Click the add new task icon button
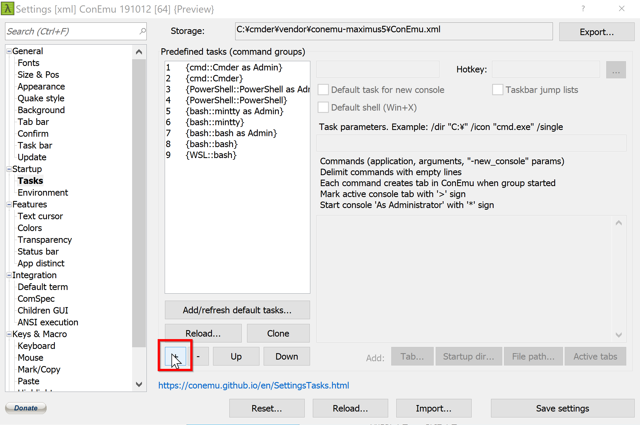Screen dimensions: 640x425 (175, 356)
